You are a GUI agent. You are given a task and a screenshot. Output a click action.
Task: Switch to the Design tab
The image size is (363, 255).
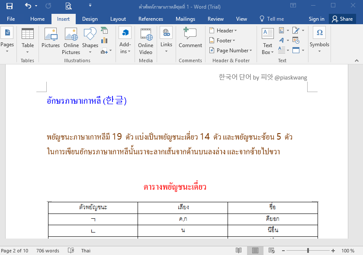(90, 19)
